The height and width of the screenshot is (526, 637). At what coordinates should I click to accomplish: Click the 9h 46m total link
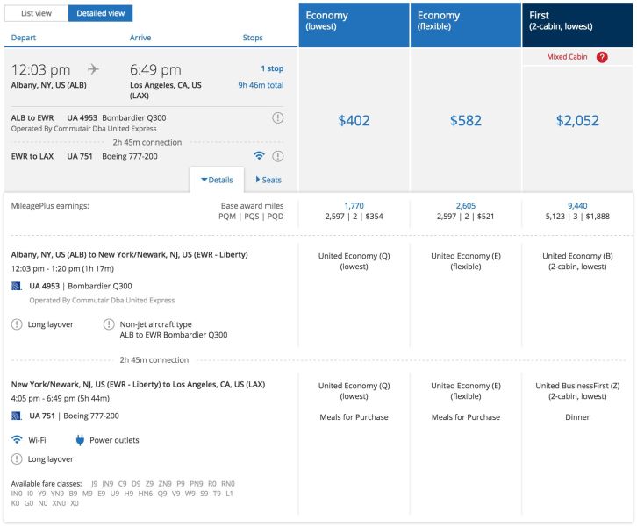click(261, 85)
